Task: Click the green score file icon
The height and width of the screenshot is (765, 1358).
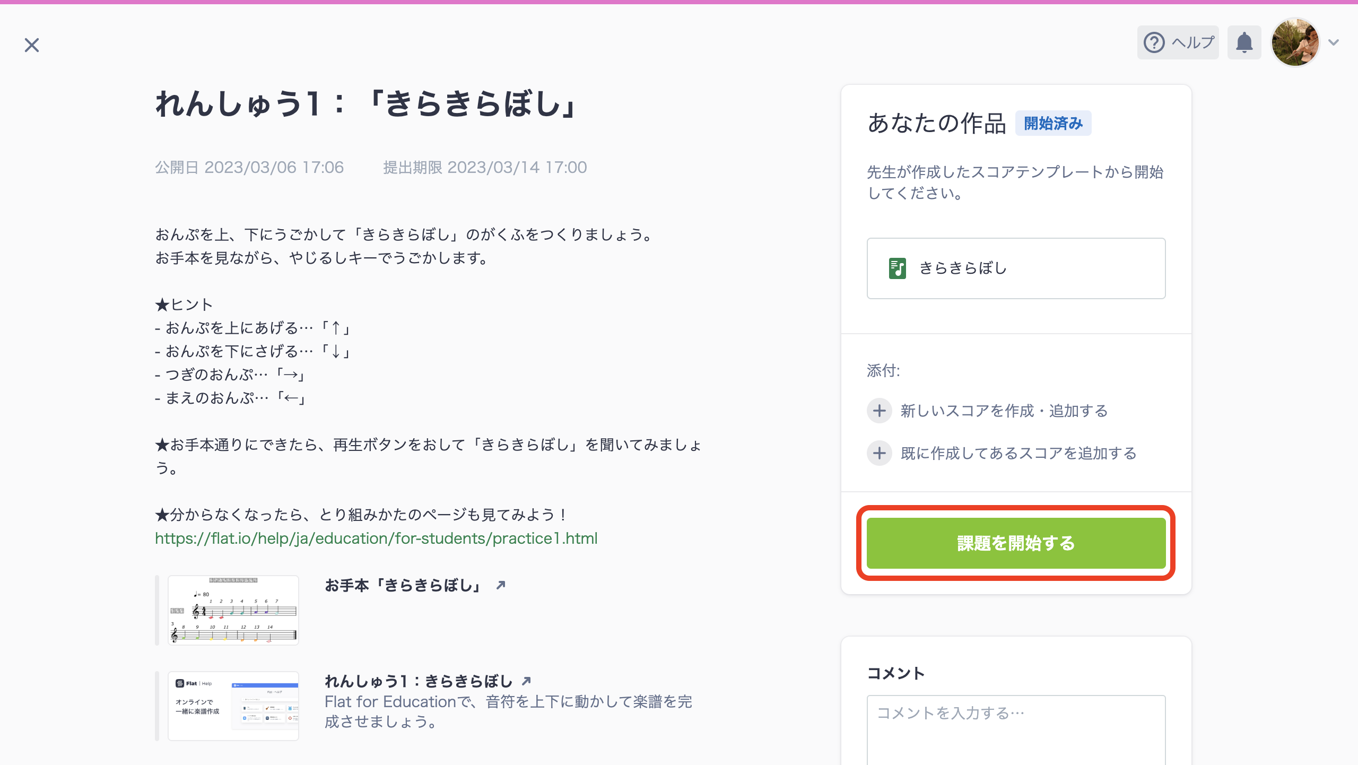Action: (897, 268)
